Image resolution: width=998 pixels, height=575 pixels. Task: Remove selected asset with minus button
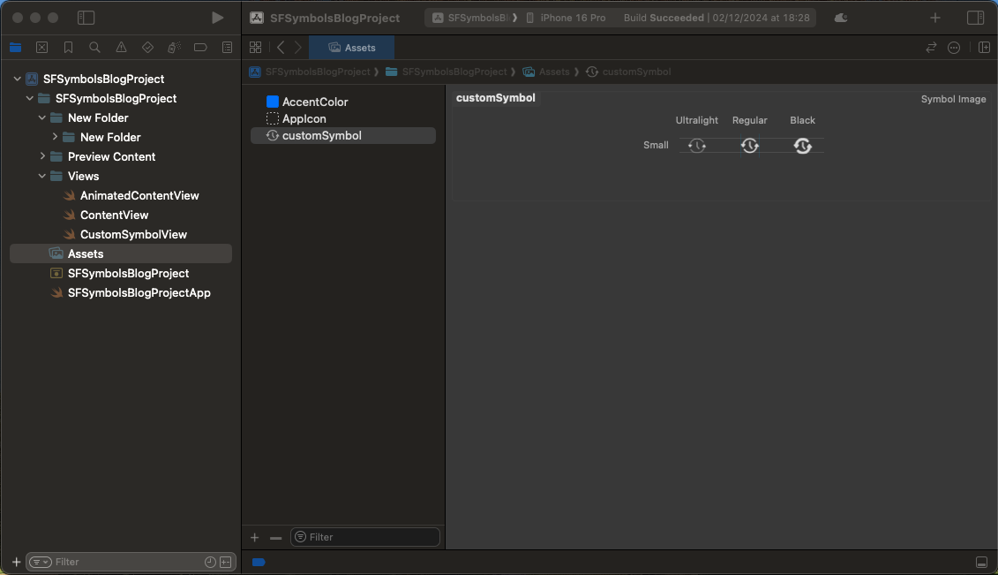click(275, 537)
